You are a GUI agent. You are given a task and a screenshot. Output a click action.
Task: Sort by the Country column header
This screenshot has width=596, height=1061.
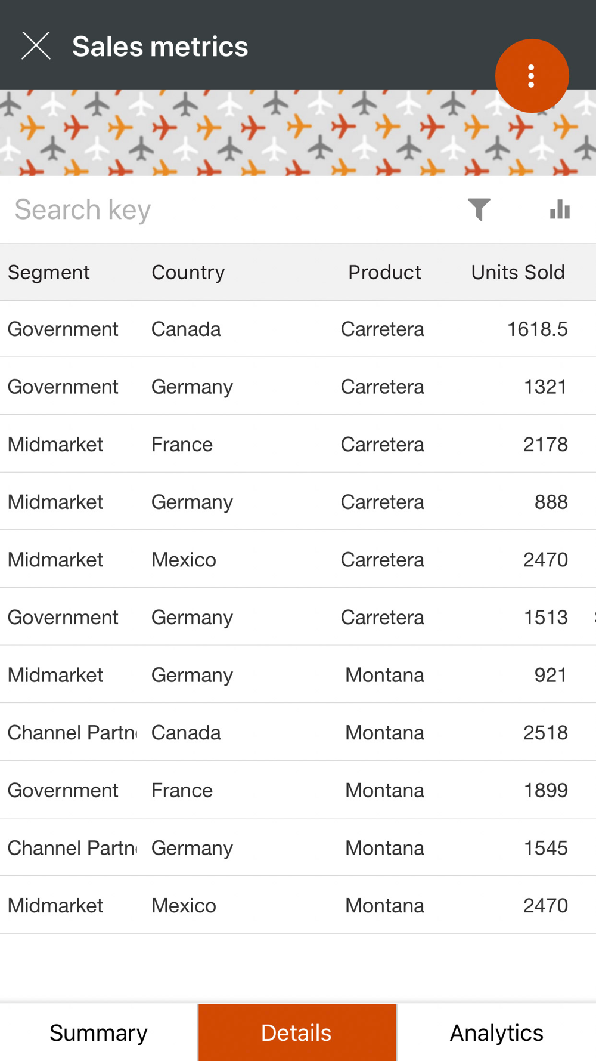tap(188, 272)
